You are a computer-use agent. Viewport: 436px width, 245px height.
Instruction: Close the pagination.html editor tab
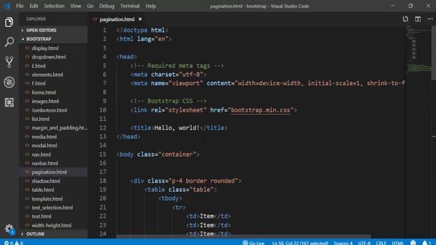pos(140,19)
